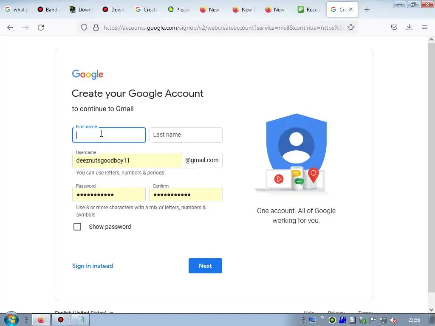Image resolution: width=435 pixels, height=326 pixels.
Task: Close the active Create account tab
Action: [x=351, y=9]
